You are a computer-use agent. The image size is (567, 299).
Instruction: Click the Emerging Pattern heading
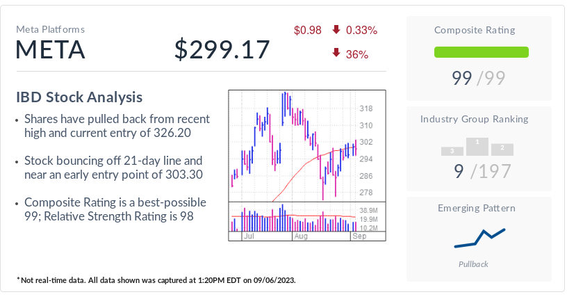tap(477, 208)
